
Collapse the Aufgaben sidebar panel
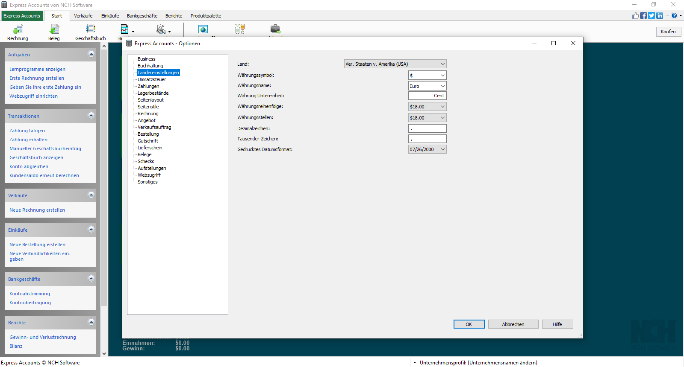[x=91, y=54]
